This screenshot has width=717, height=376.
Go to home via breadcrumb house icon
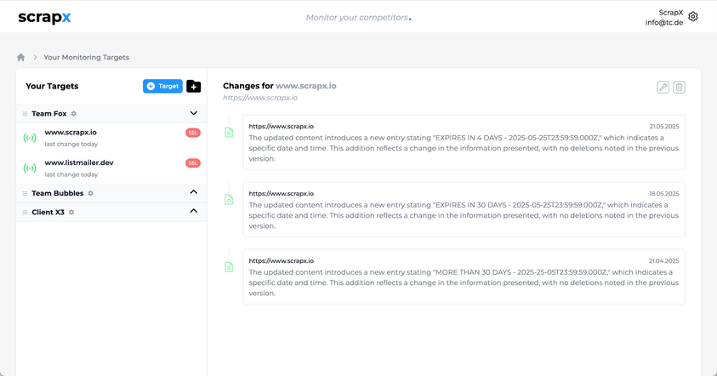[x=21, y=57]
